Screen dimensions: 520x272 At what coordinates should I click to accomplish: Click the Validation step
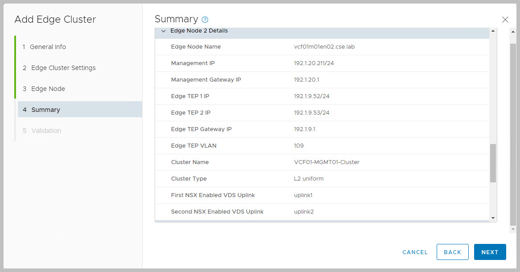[46, 131]
